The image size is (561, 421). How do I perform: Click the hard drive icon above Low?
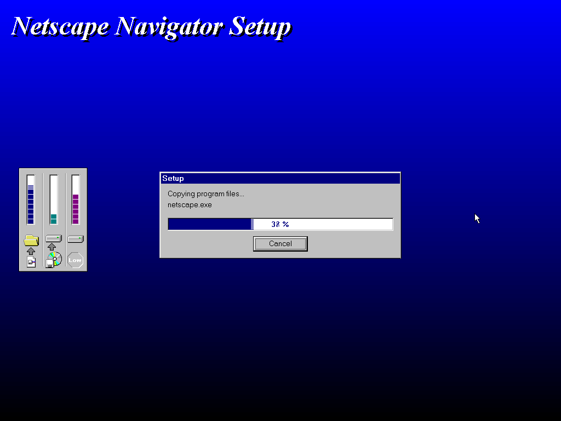point(76,239)
